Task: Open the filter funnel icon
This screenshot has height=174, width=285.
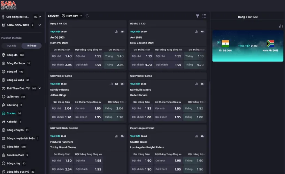Action: pos(198,16)
